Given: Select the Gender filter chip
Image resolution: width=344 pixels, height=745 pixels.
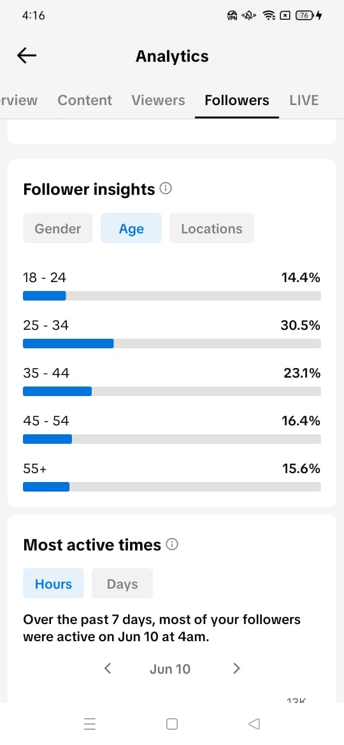Looking at the screenshot, I should point(58,229).
